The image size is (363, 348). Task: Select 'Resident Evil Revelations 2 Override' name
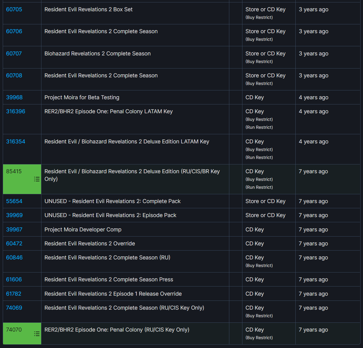[x=90, y=243]
